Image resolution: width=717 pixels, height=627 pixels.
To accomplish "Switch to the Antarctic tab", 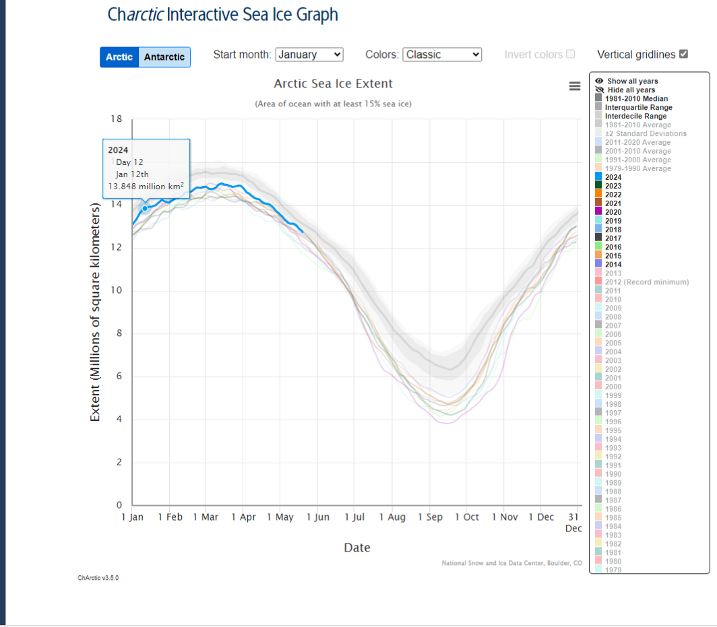I will (x=164, y=57).
